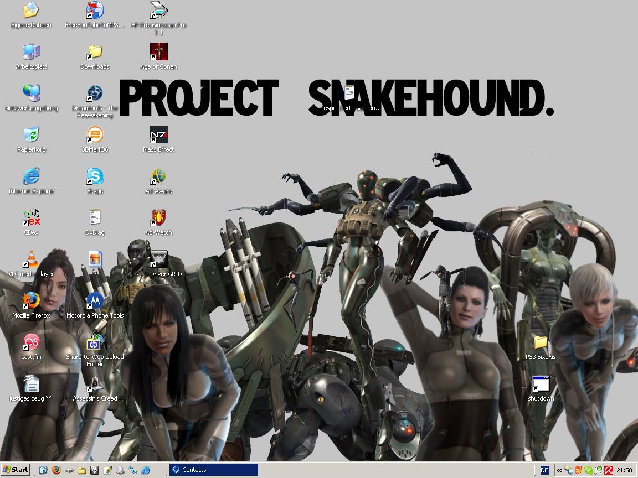638x478 pixels.
Task: Click the folder icon in quick launch
Action: pos(82,470)
